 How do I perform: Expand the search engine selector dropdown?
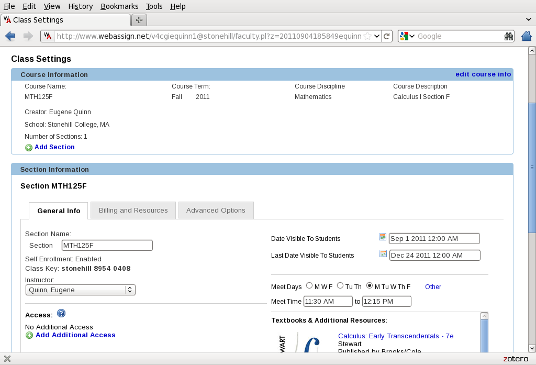tap(407, 36)
